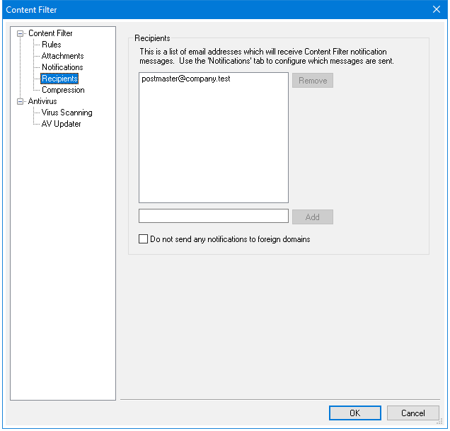Click the new recipient email text field
The image size is (450, 431).
(x=213, y=217)
